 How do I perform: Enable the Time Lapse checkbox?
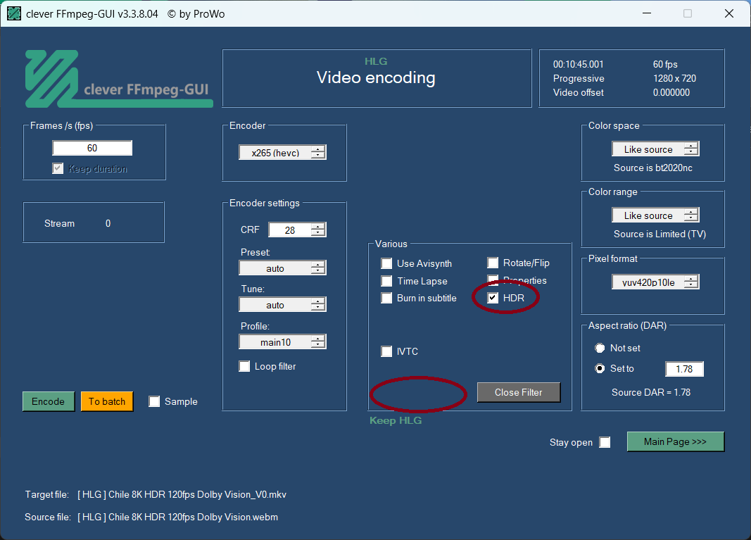pyautogui.click(x=386, y=281)
